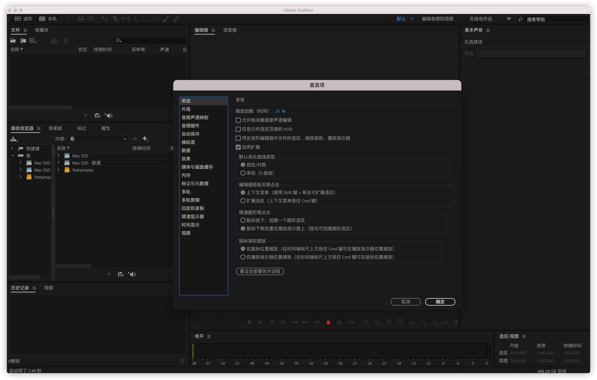Screen dimensions: 597x380
Task: Open the 默认 workspace menu icon
Action: (412, 19)
